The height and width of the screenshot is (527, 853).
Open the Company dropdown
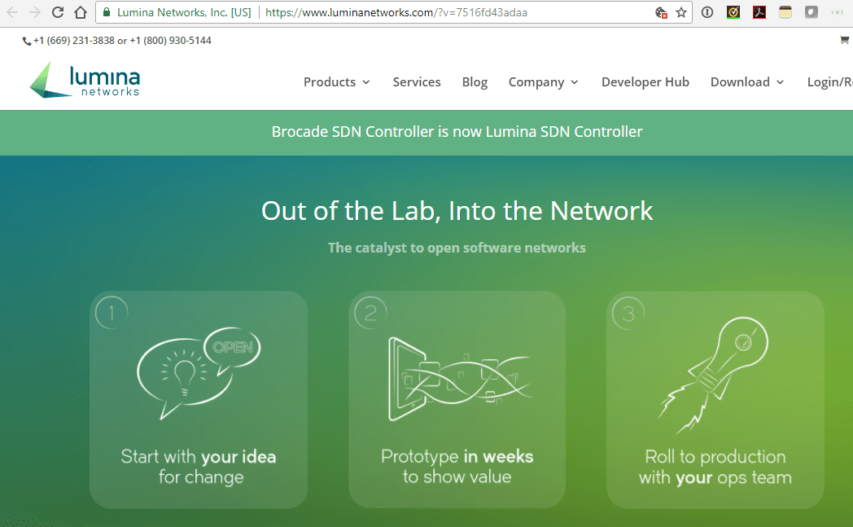coord(537,81)
